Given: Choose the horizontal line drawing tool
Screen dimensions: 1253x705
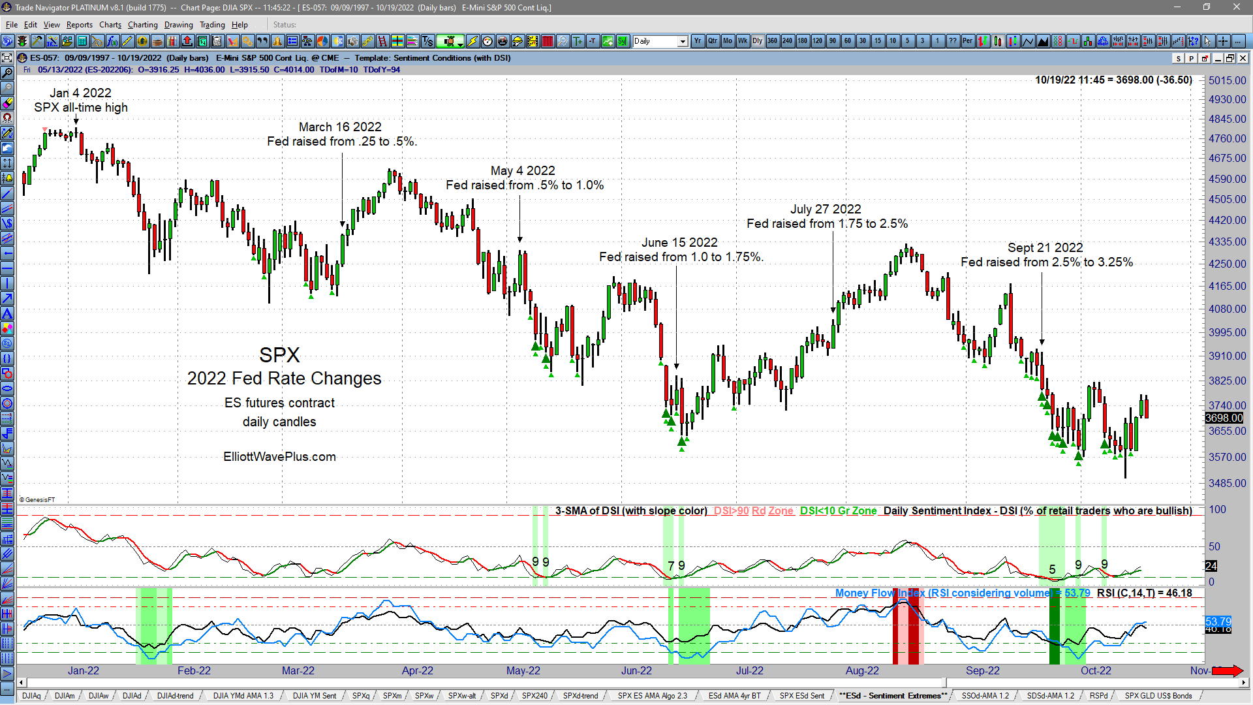Looking at the screenshot, I should point(7,268).
